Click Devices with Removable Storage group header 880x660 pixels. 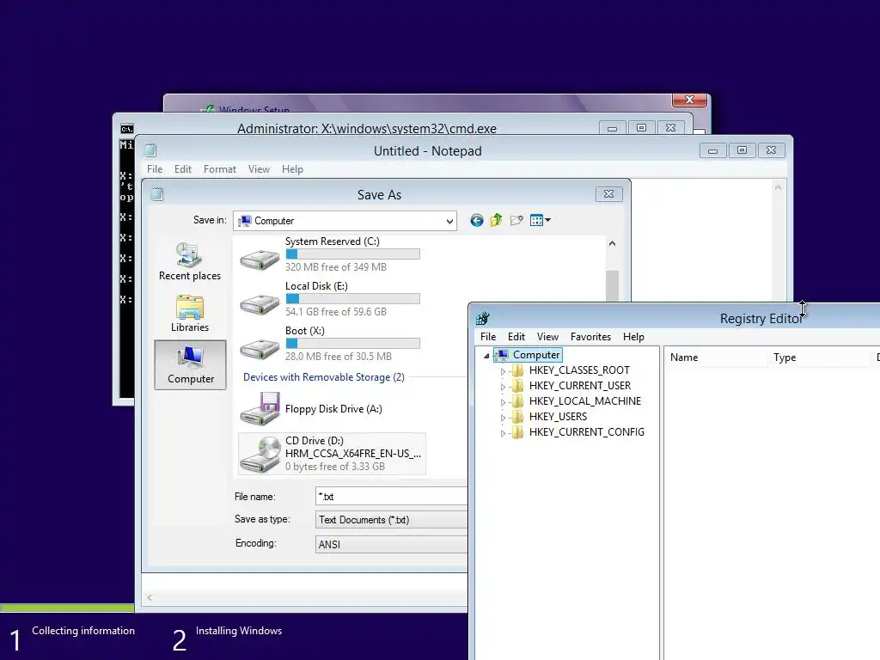[323, 377]
